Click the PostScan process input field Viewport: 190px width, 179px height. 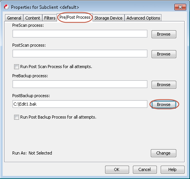80,54
